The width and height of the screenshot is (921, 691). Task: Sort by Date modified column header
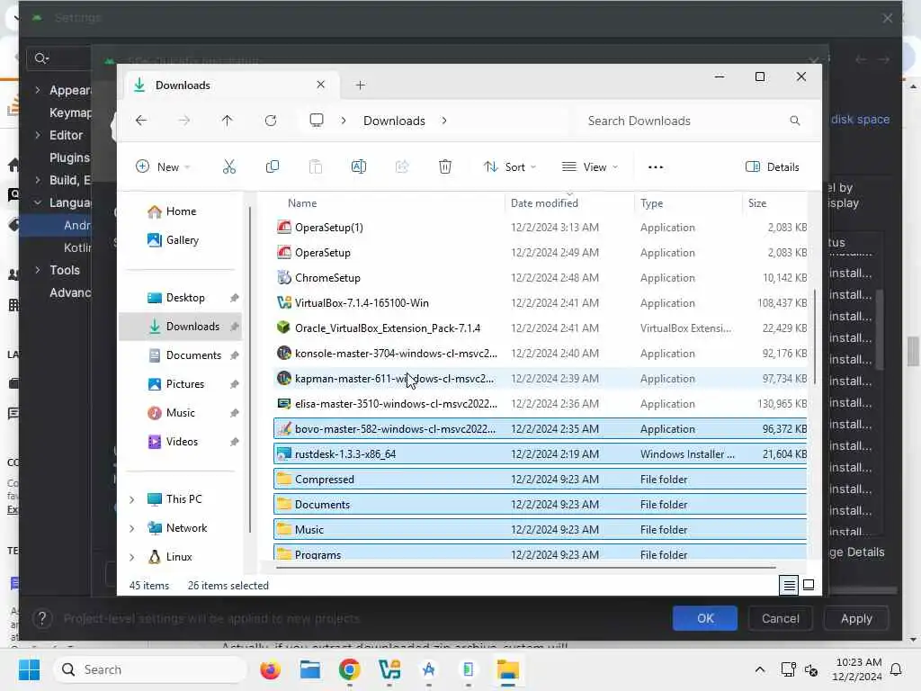pos(544,203)
